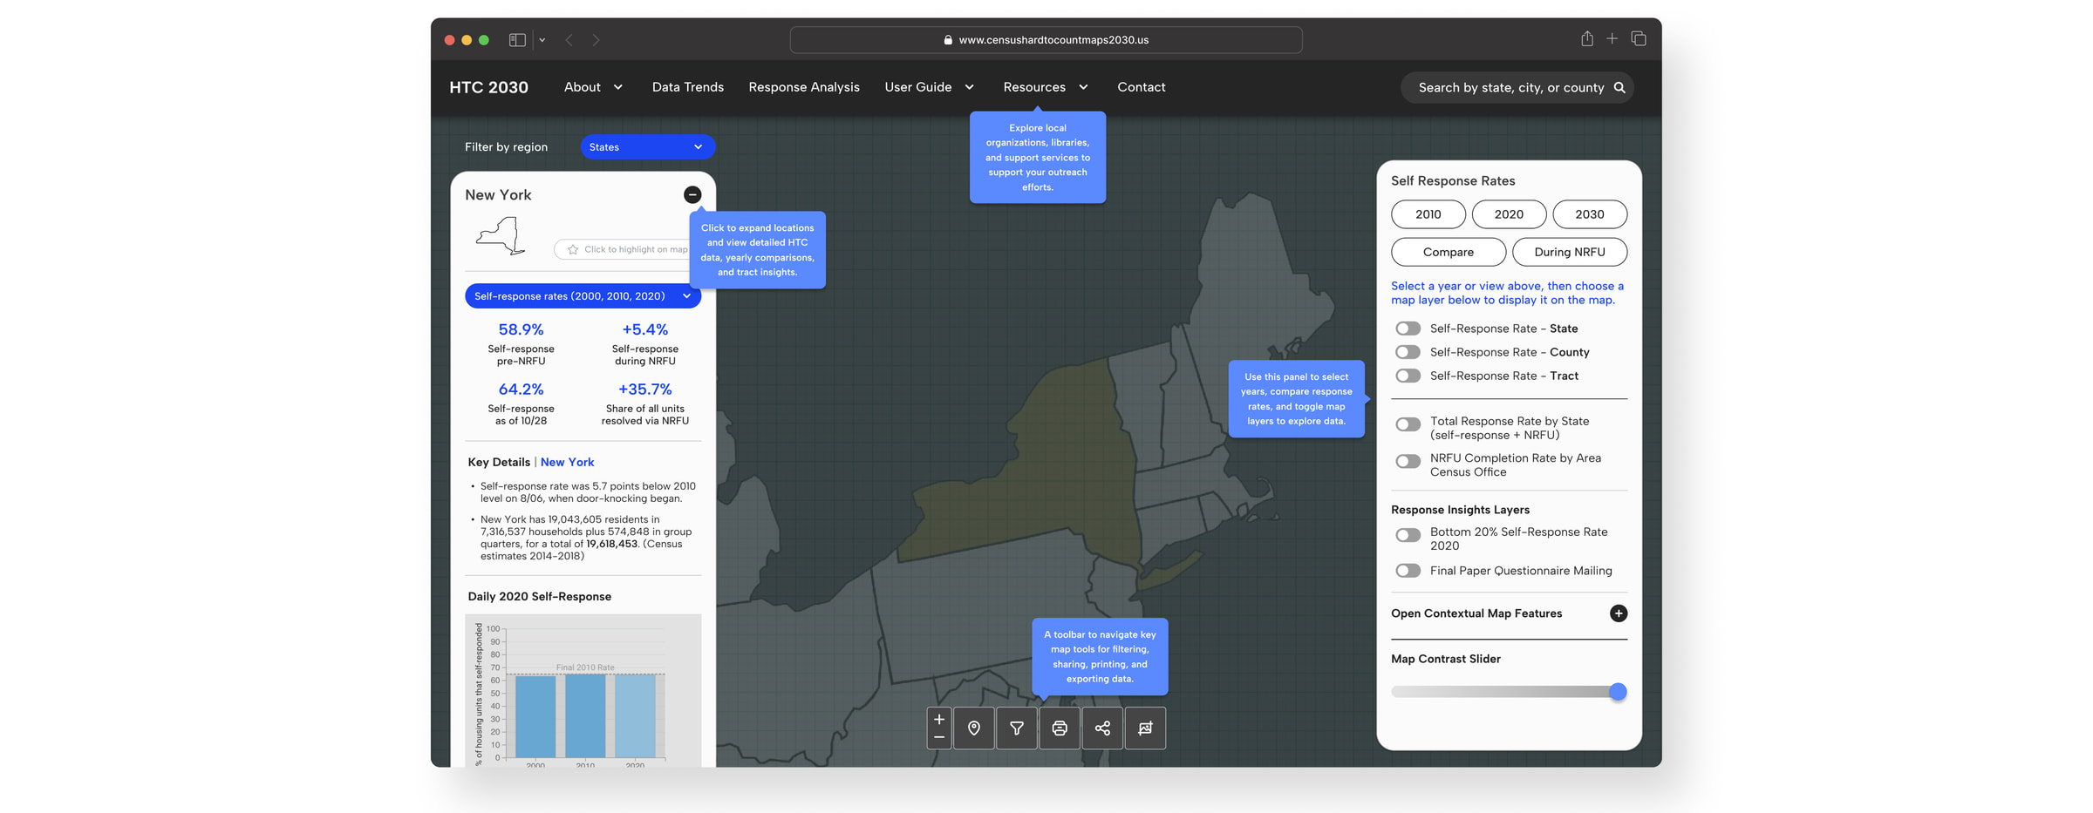Image resolution: width=2093 pixels, height=813 pixels.
Task: Toggle Self-Response Rate – Tract layer
Action: point(1408,376)
